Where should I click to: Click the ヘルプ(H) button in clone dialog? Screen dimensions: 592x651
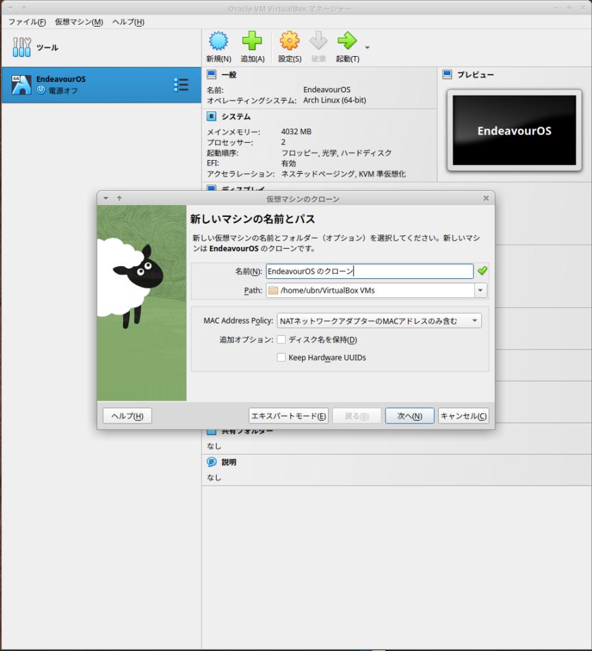127,416
